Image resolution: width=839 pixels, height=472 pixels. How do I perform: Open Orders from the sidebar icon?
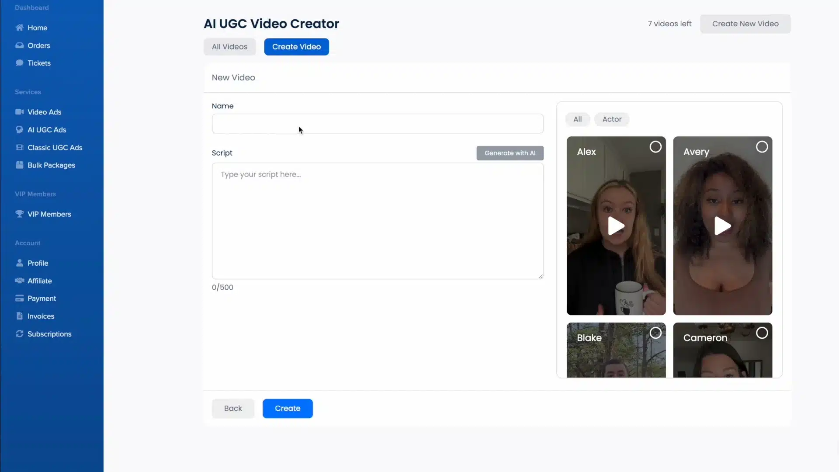(20, 45)
